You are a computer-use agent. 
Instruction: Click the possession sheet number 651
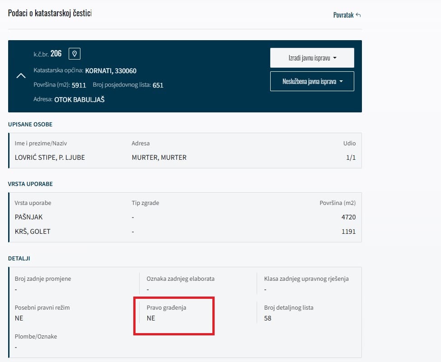(x=158, y=85)
